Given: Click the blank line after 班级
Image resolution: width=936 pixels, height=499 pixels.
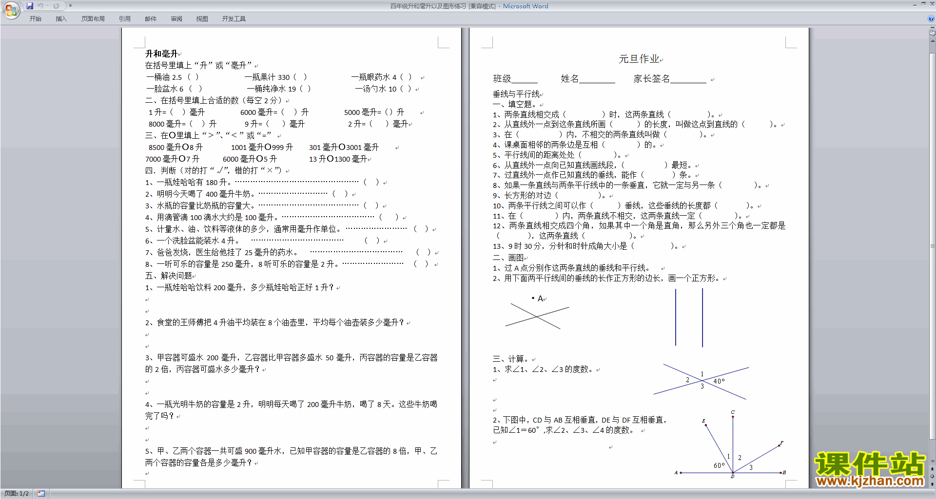Looking at the screenshot, I should [525, 79].
